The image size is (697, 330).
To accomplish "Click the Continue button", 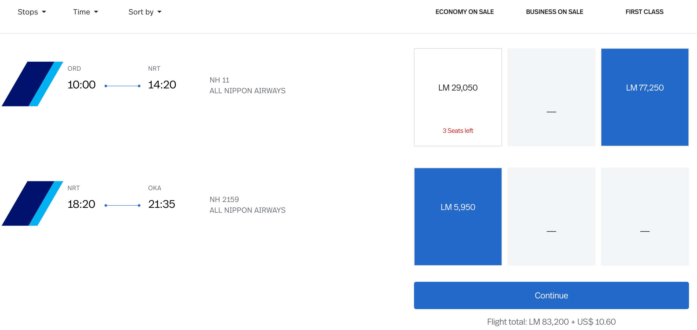I will click(x=551, y=295).
